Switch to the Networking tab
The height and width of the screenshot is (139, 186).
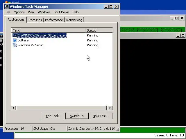74,20
